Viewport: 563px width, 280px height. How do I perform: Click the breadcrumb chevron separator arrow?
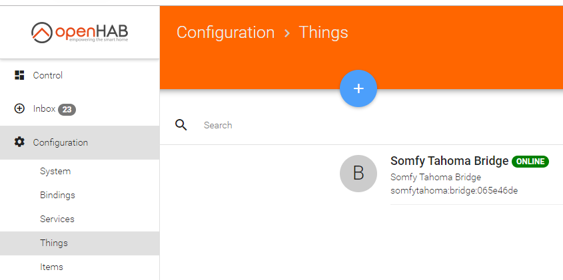point(286,33)
